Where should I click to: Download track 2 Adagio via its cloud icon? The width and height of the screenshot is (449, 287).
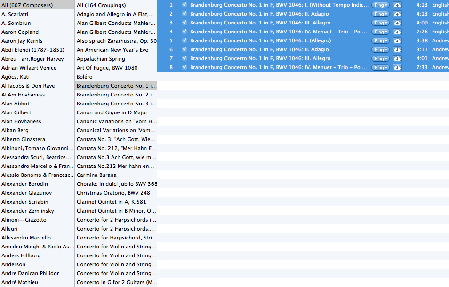(397, 14)
